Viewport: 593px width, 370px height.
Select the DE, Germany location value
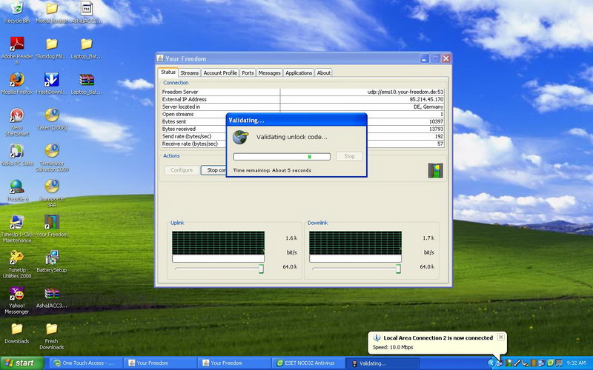pyautogui.click(x=428, y=107)
